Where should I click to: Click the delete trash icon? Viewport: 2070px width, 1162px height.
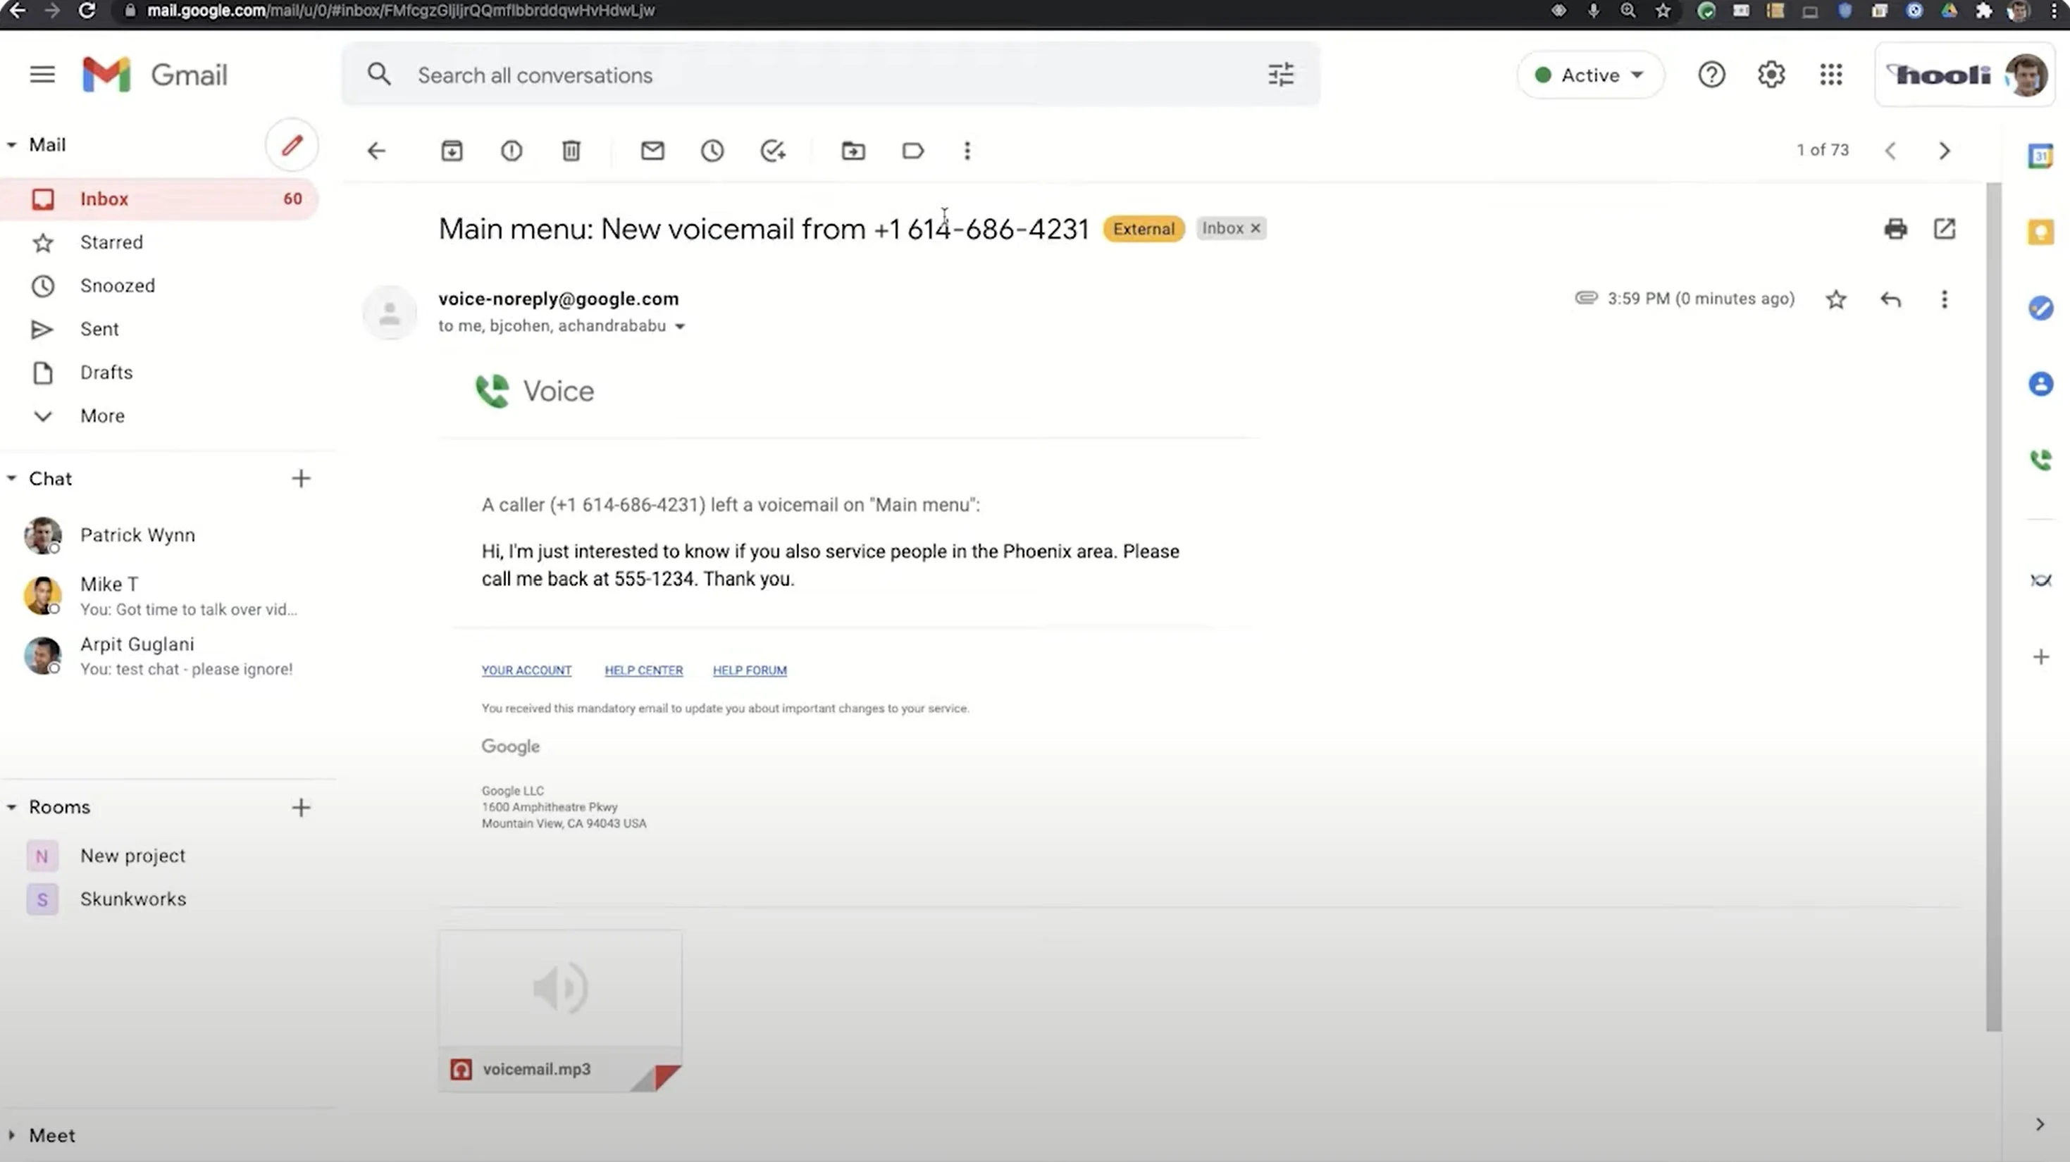pos(571,151)
